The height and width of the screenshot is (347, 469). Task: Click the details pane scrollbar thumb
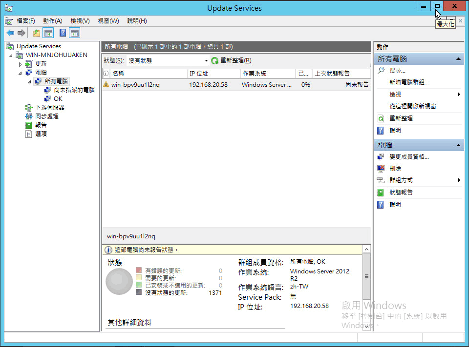(367, 276)
